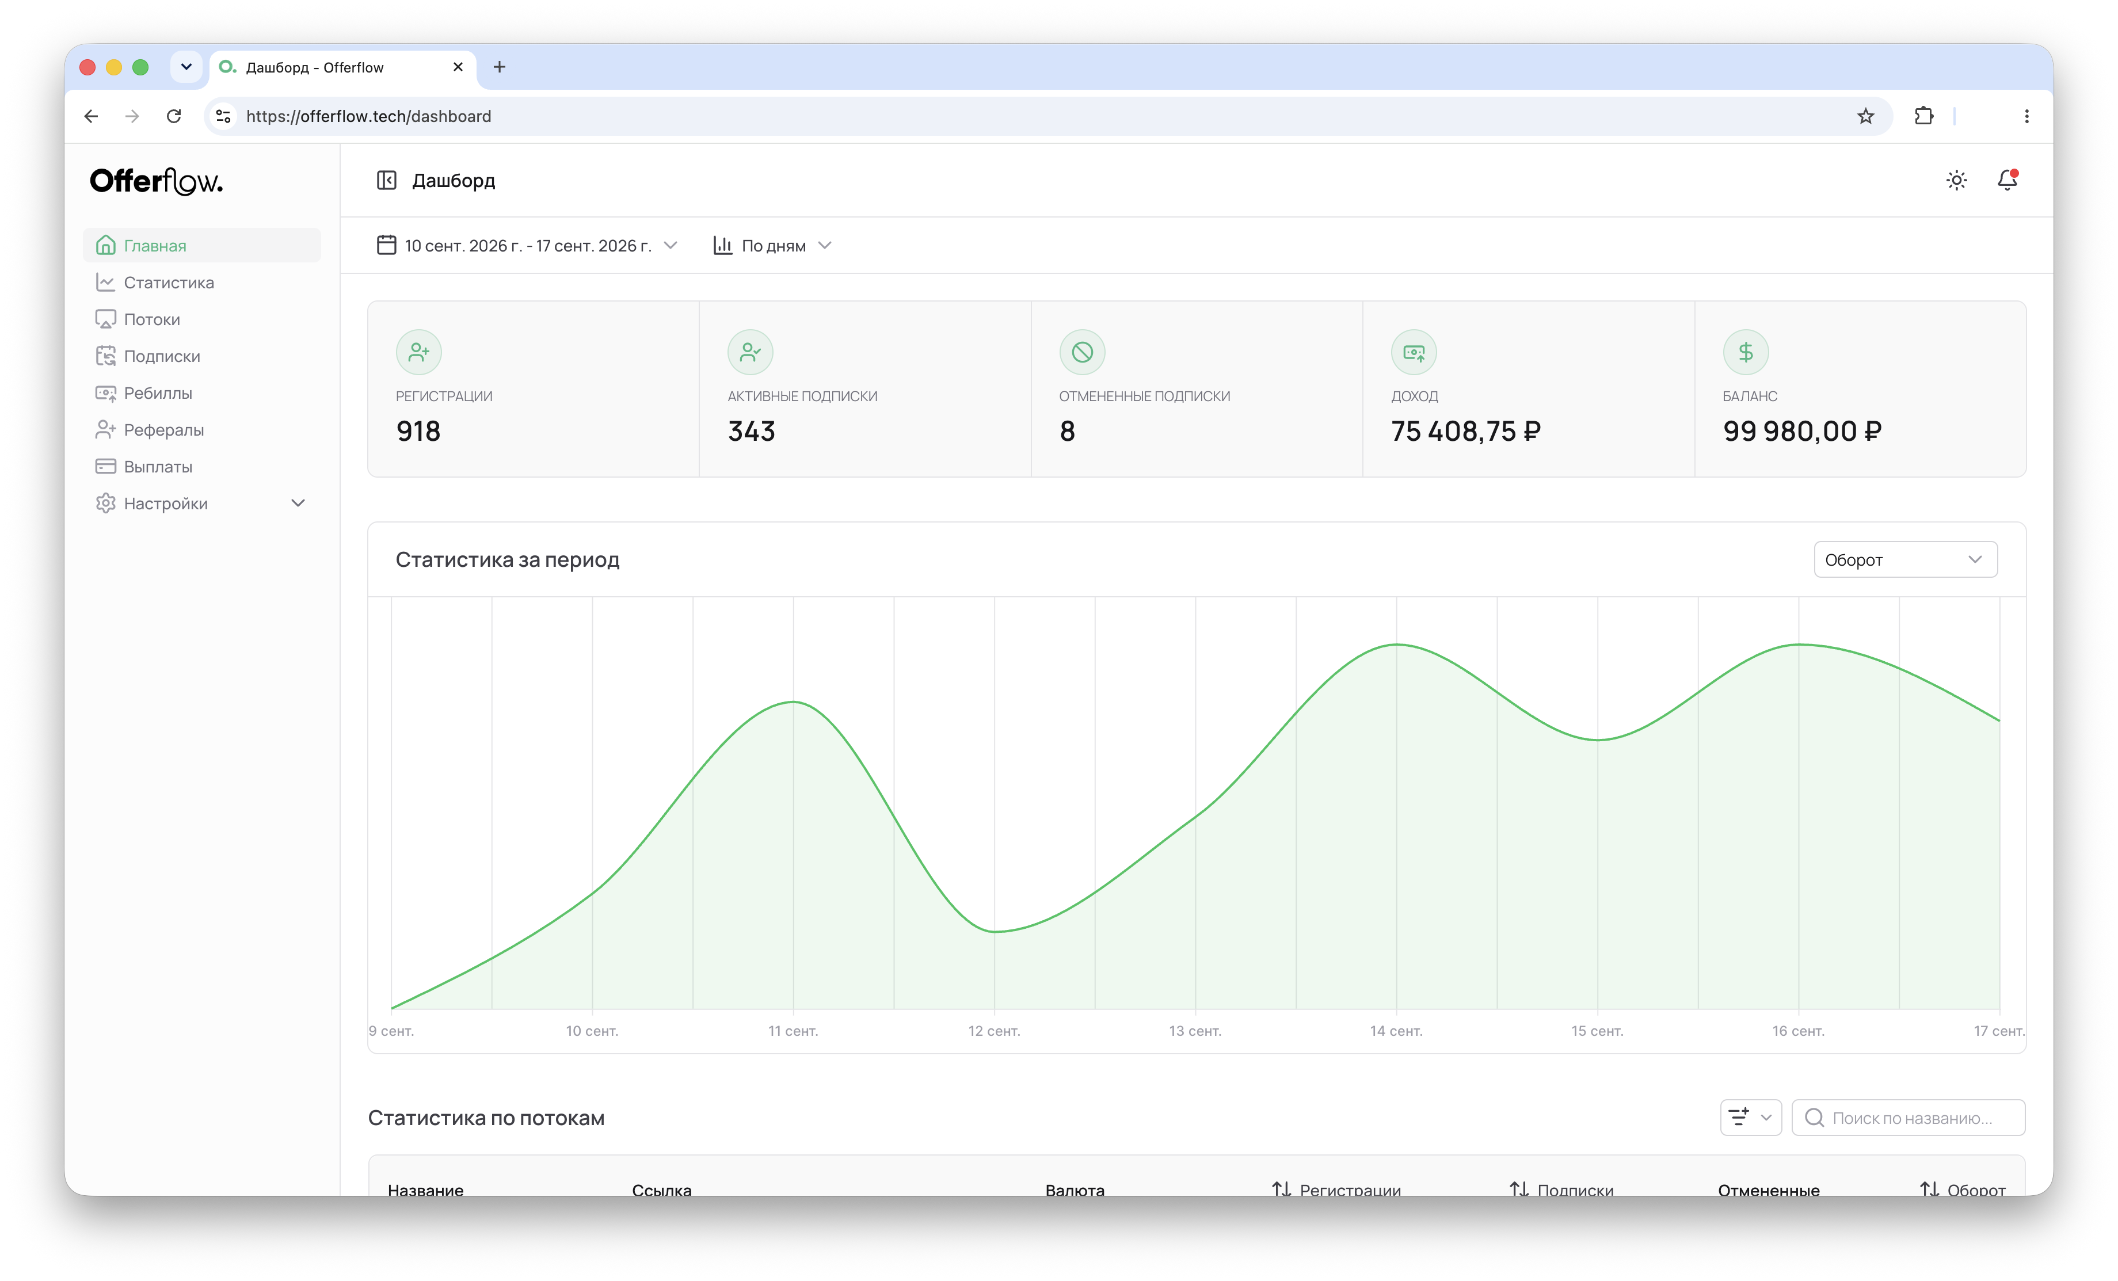Go to Статистика in the sidebar
Image resolution: width=2118 pixels, height=1281 pixels.
click(202, 282)
